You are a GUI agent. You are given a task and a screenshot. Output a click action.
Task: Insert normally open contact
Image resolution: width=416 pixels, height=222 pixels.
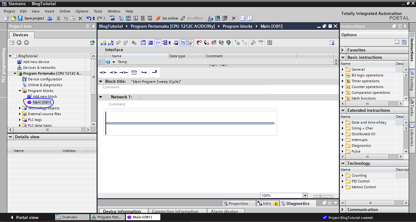point(103,72)
